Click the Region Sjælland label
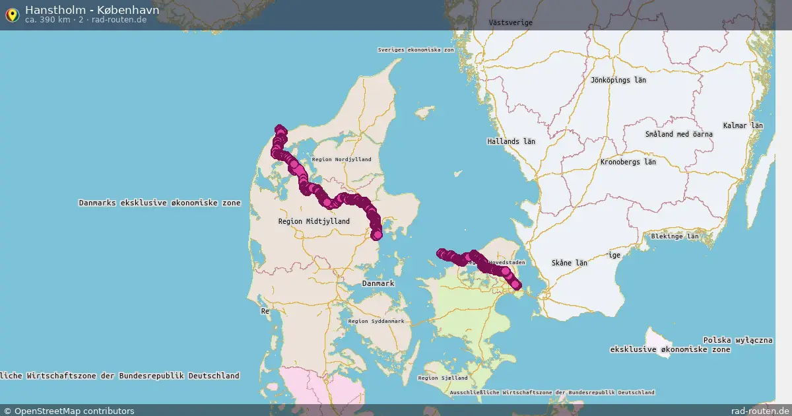 pyautogui.click(x=443, y=378)
